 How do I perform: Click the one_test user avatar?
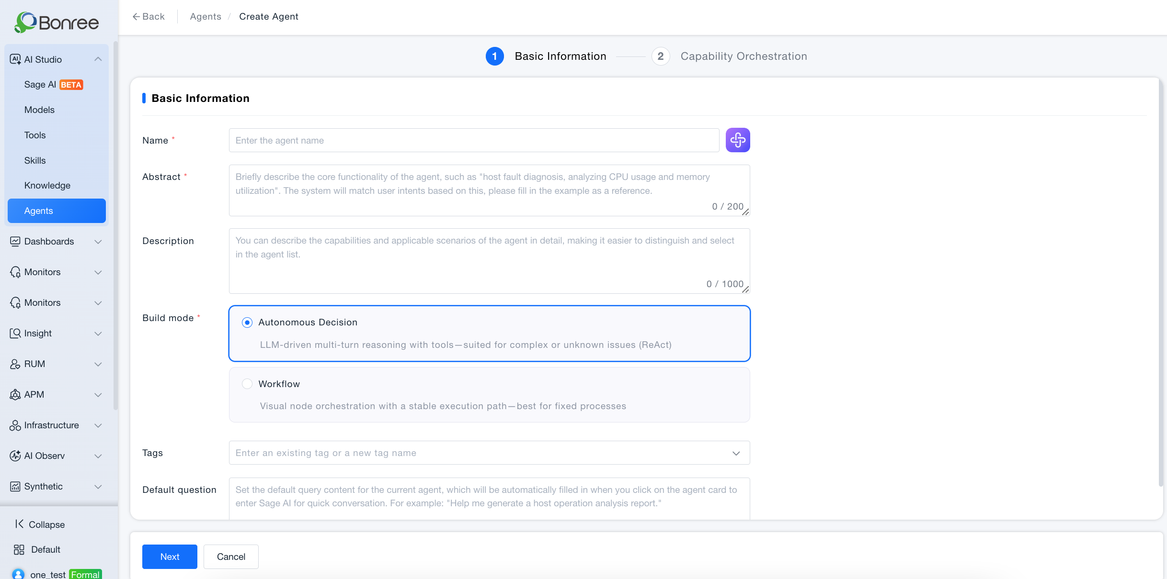[18, 574]
